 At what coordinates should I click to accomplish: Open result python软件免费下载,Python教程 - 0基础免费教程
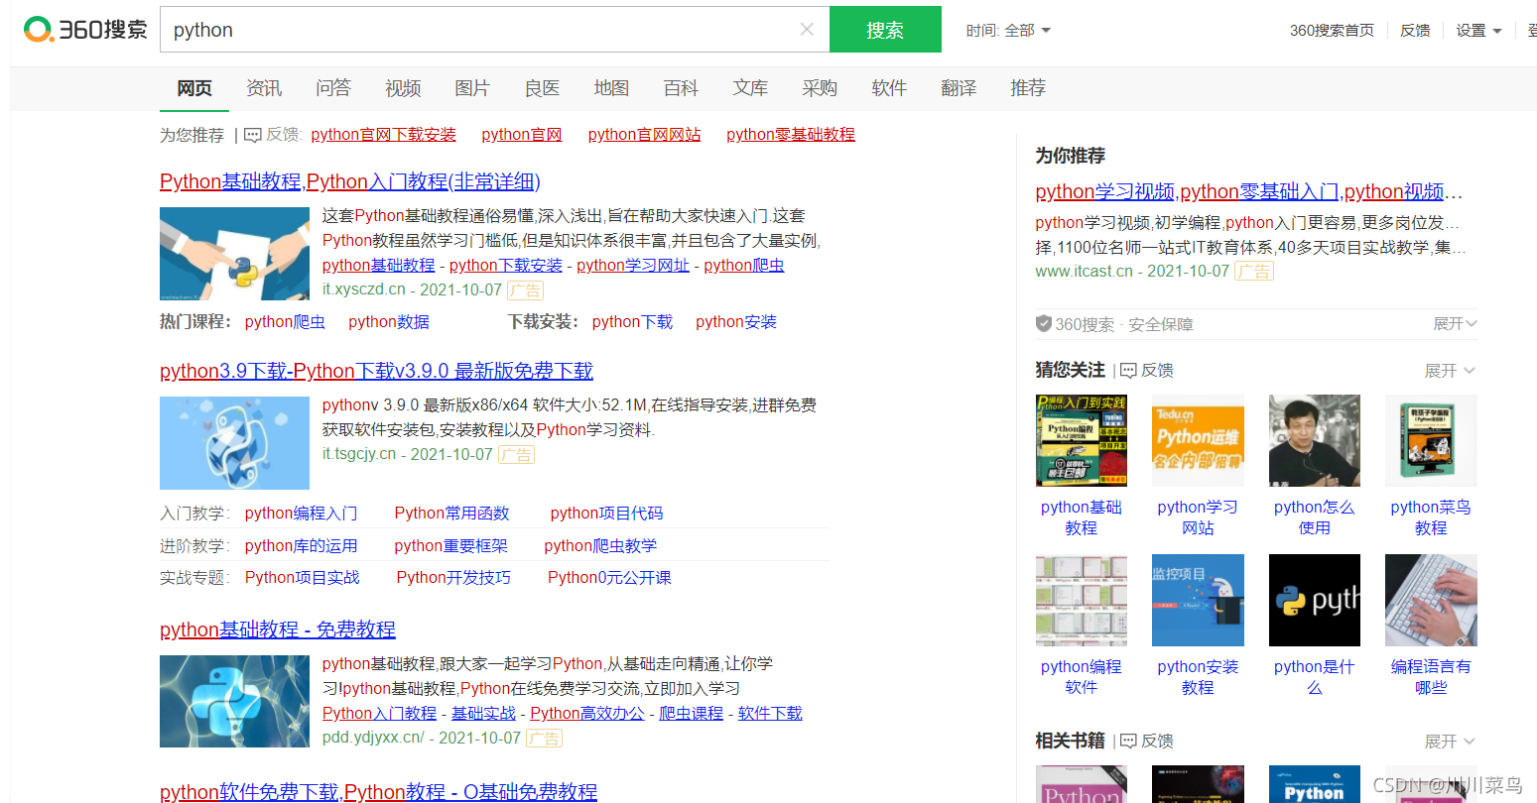pos(378,792)
